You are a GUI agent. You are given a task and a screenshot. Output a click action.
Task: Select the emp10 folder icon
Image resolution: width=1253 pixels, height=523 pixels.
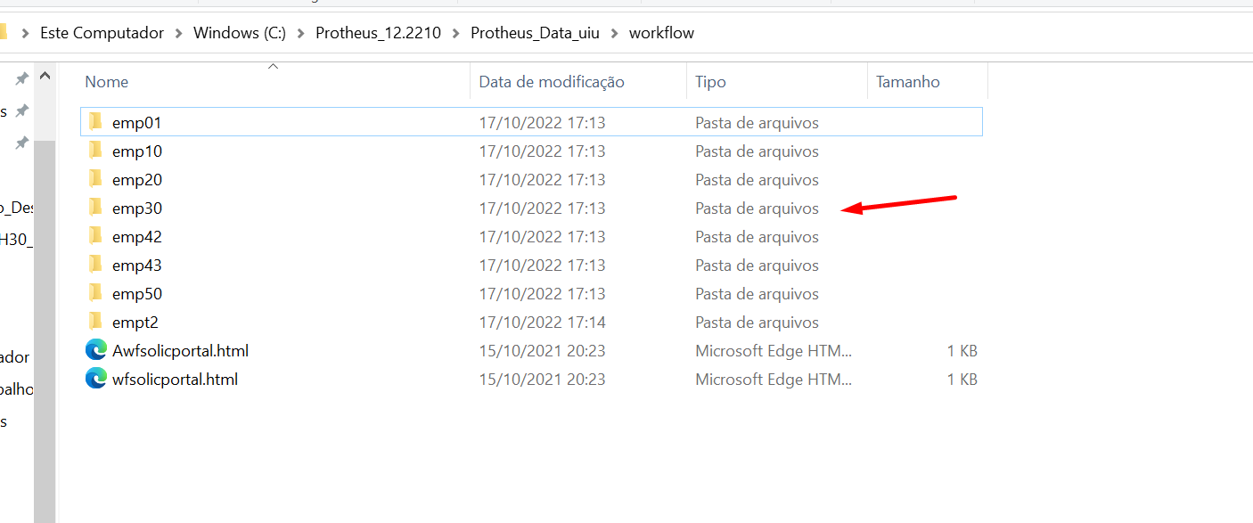pos(95,151)
